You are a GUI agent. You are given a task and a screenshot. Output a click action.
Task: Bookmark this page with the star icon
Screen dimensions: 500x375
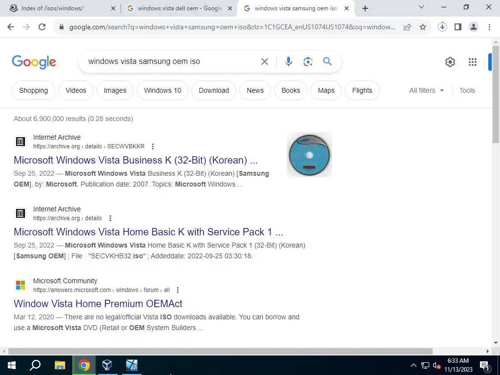pyautogui.click(x=423, y=27)
